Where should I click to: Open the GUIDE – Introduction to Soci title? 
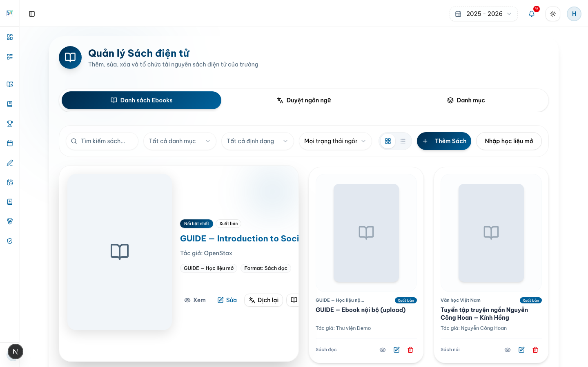point(239,239)
